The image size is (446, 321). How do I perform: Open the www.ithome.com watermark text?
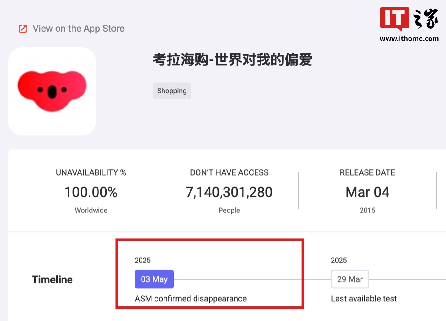coord(409,38)
